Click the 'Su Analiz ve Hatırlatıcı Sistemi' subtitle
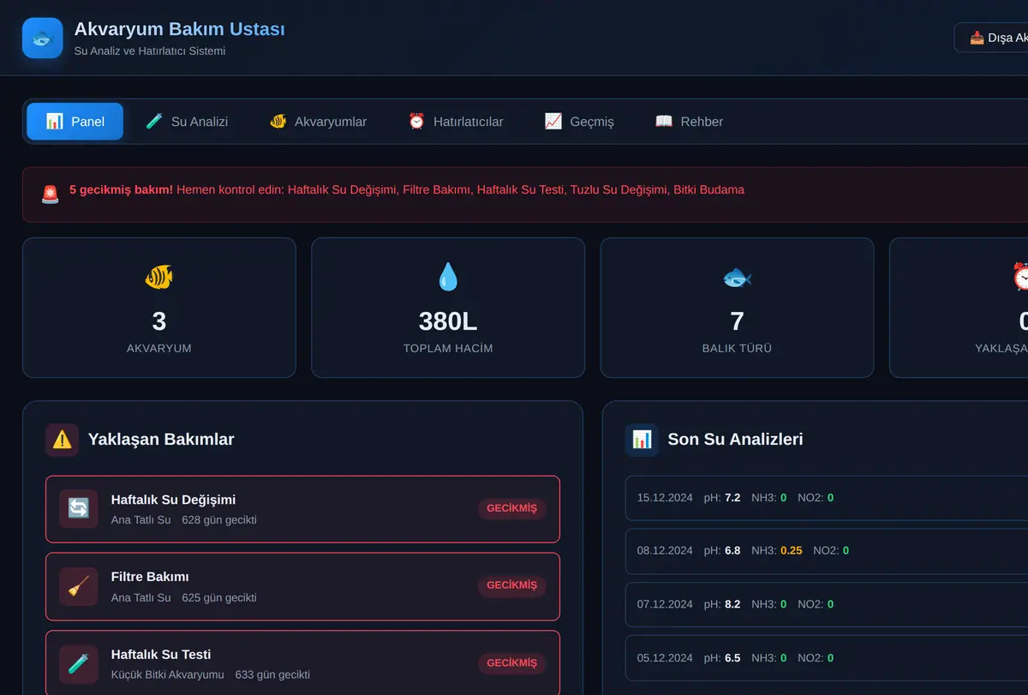The image size is (1028, 695). pyautogui.click(x=150, y=51)
